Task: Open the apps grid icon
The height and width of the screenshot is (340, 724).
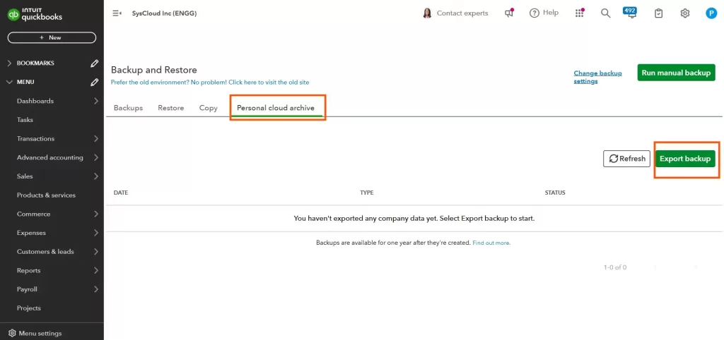Action: [x=580, y=13]
